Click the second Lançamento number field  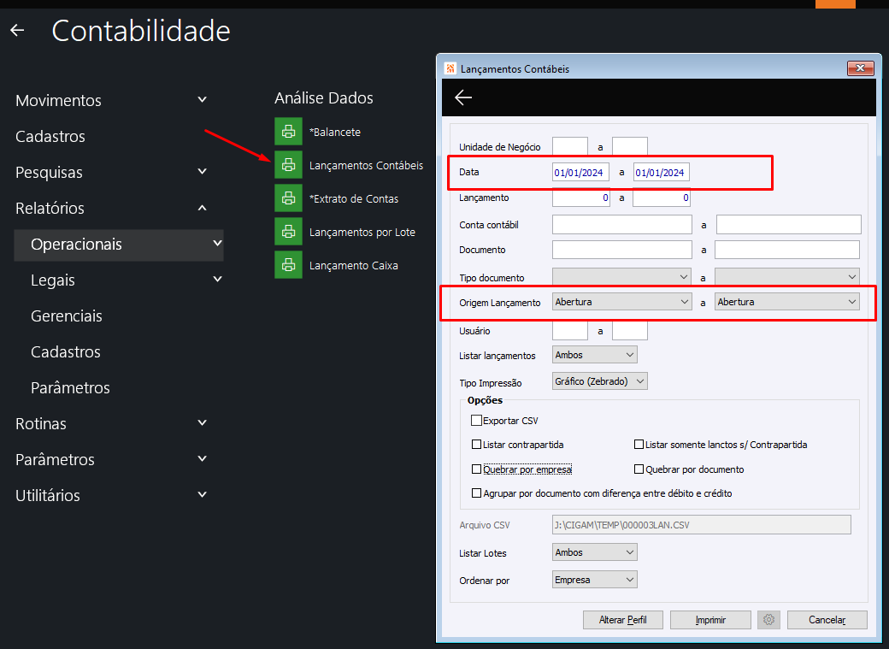tap(662, 198)
